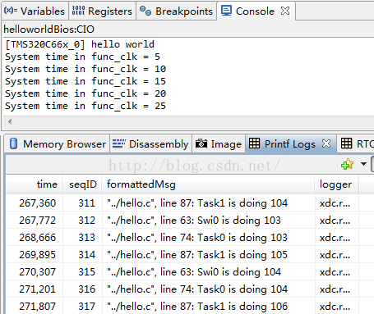Click console horizontal scrollbar left arrow
The image size is (374, 314).
(x=10, y=121)
